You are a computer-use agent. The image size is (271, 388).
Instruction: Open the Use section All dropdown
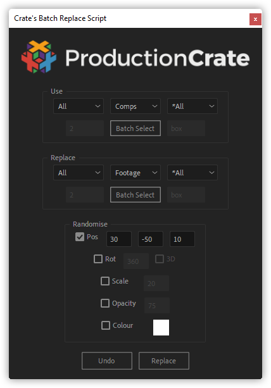point(79,106)
